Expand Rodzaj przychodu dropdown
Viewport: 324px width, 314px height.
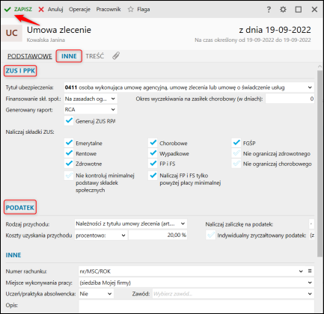[x=183, y=224]
